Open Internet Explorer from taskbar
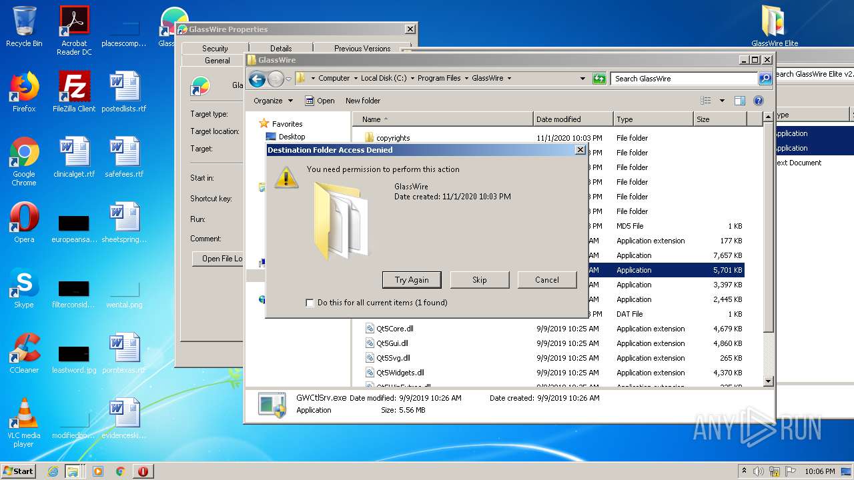854x480 pixels. click(x=53, y=471)
